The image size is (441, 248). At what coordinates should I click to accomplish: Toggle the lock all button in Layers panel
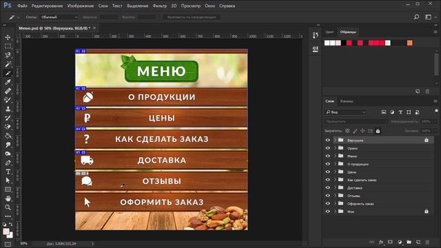378,131
